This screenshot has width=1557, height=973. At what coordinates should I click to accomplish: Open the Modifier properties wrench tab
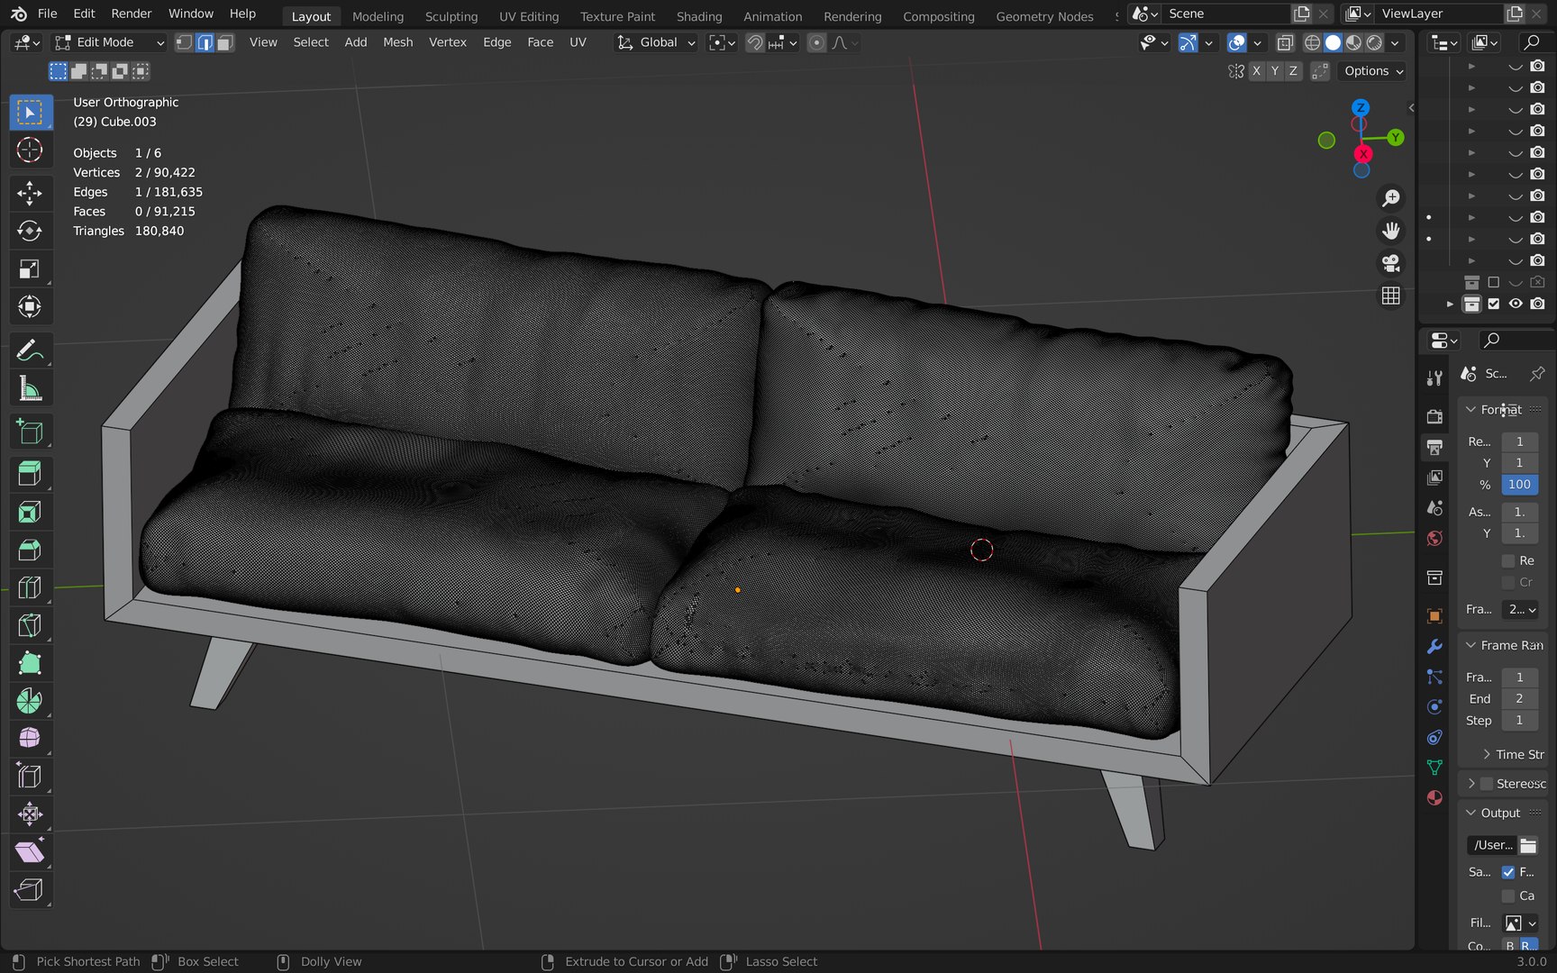pyautogui.click(x=1434, y=646)
